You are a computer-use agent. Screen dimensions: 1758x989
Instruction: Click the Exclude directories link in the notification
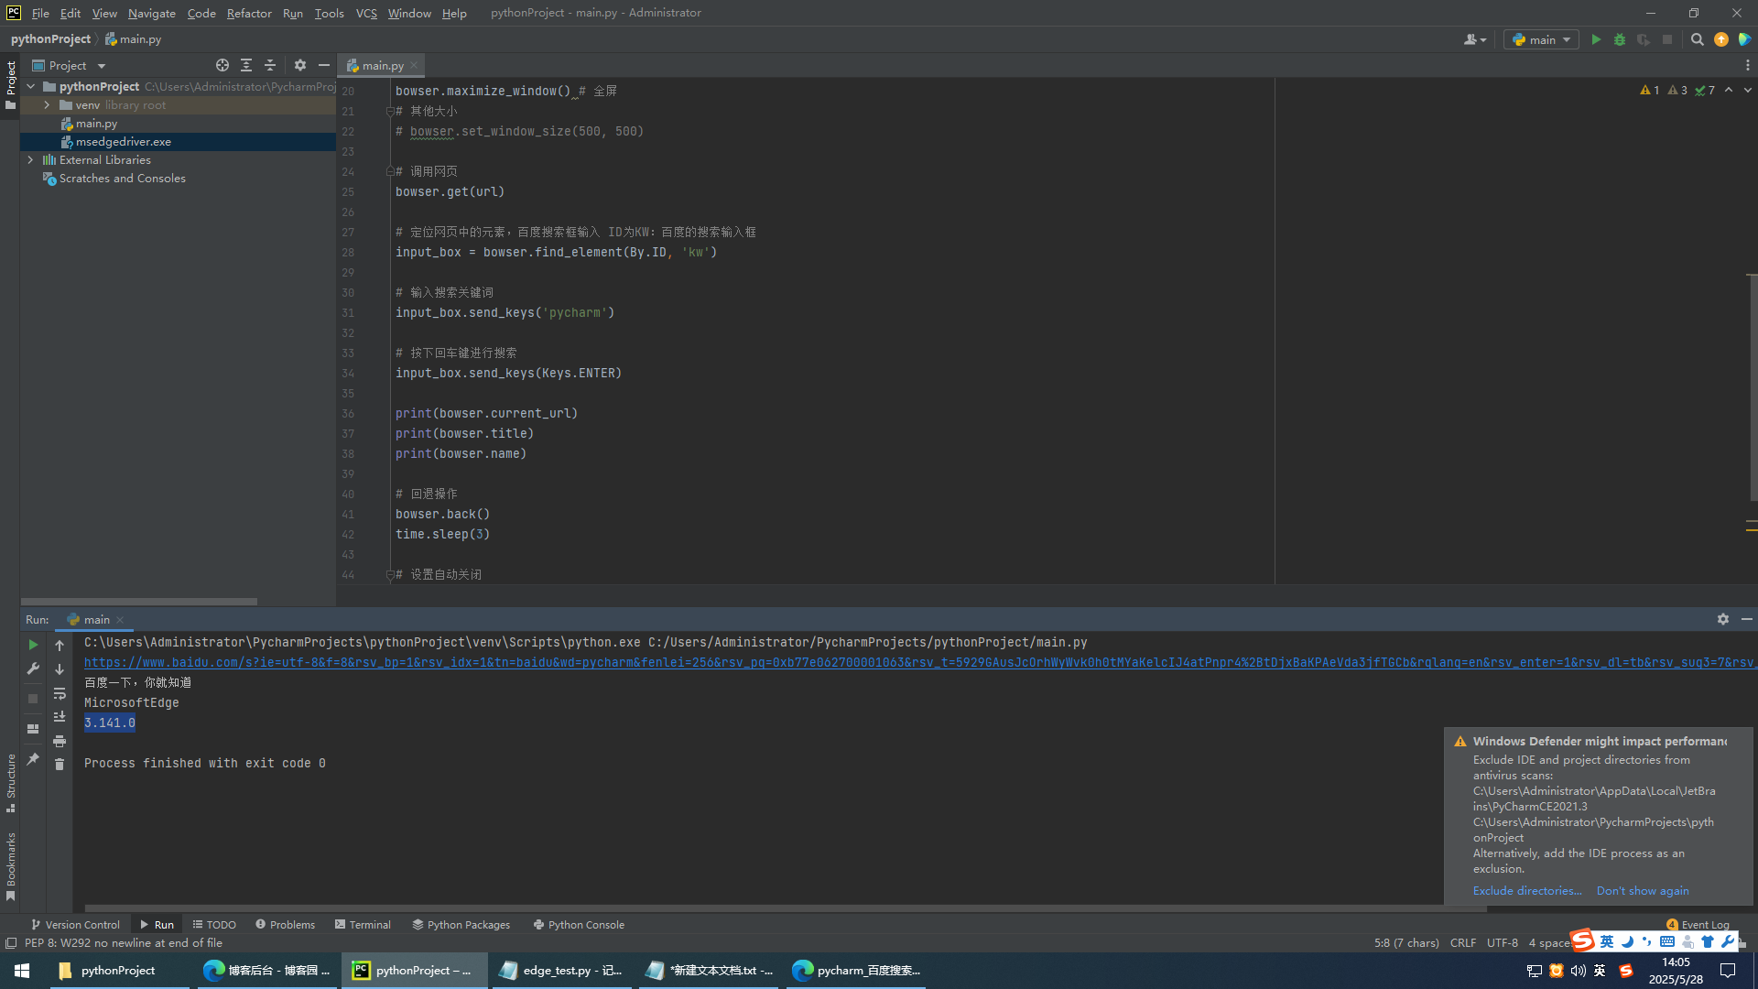pyautogui.click(x=1526, y=891)
